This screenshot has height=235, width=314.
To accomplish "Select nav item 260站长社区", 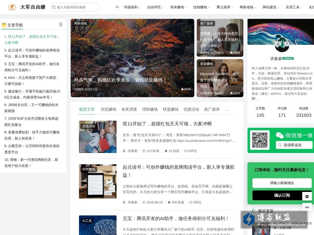I will click(x=32, y=108).
